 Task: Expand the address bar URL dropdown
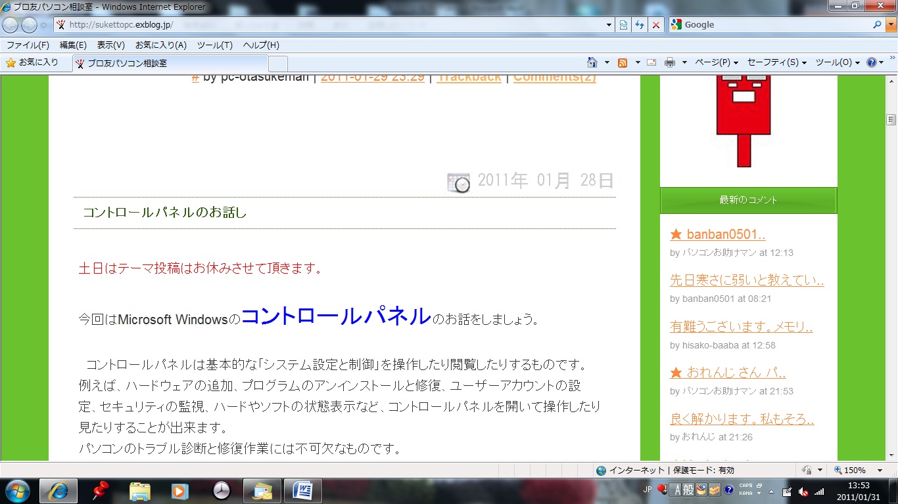click(x=609, y=25)
